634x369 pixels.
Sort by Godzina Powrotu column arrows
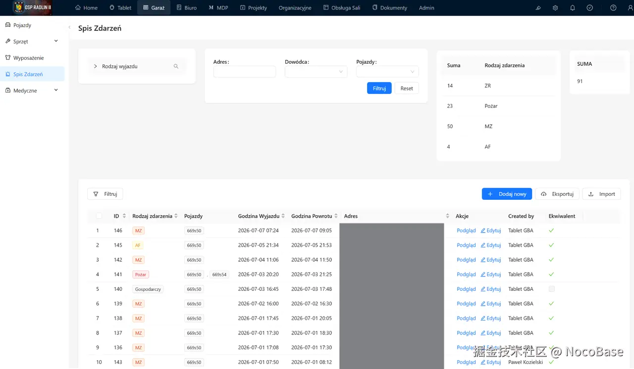click(x=336, y=216)
